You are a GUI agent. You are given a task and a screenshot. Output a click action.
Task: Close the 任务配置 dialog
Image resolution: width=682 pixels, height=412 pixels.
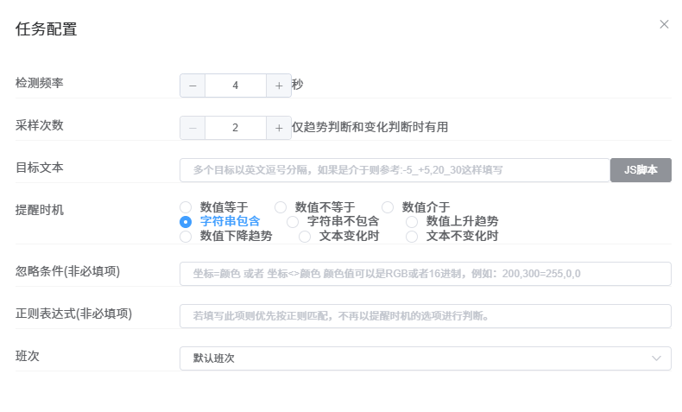coord(664,24)
